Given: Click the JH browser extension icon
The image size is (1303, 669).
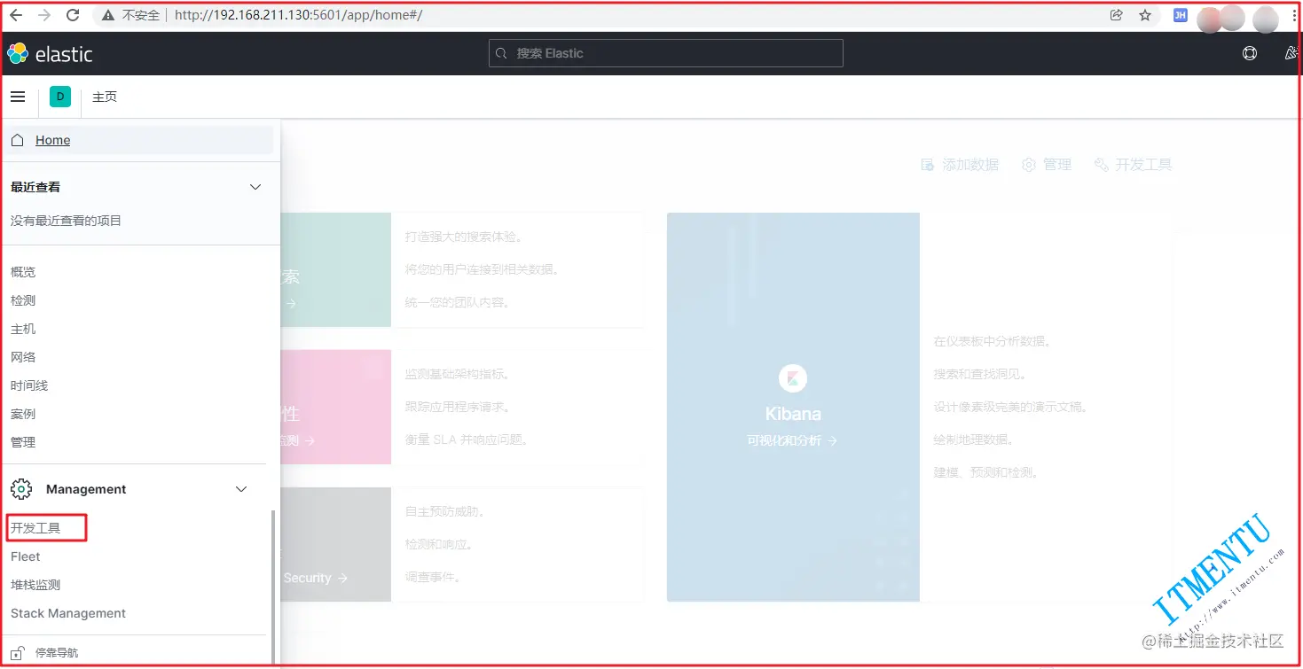Looking at the screenshot, I should [1181, 15].
